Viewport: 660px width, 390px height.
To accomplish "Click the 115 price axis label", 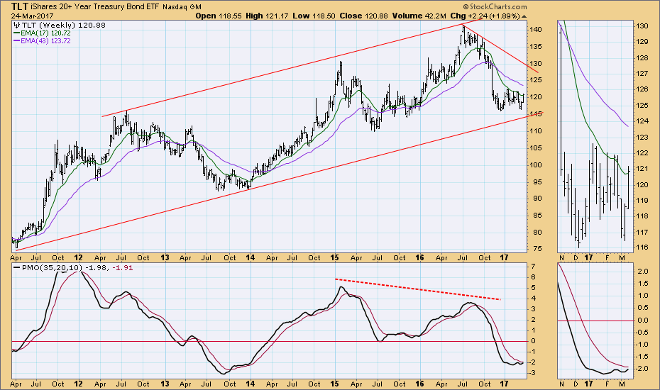I will [x=536, y=114].
